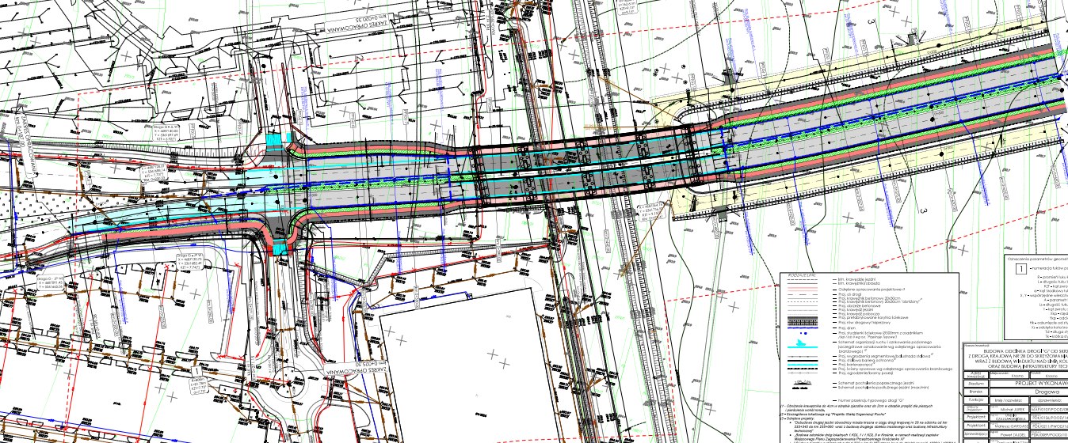Click name 'Mateusz GARGAS' in title block
Screen dimensions: 1068x443
(1012, 426)
